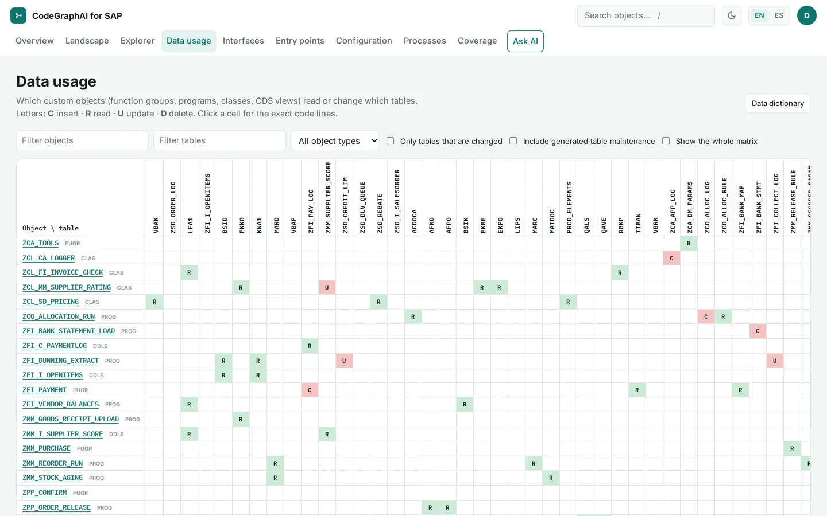Tick the 'Show the whole matrix' checkbox
This screenshot has height=516, width=827.
(x=666, y=141)
